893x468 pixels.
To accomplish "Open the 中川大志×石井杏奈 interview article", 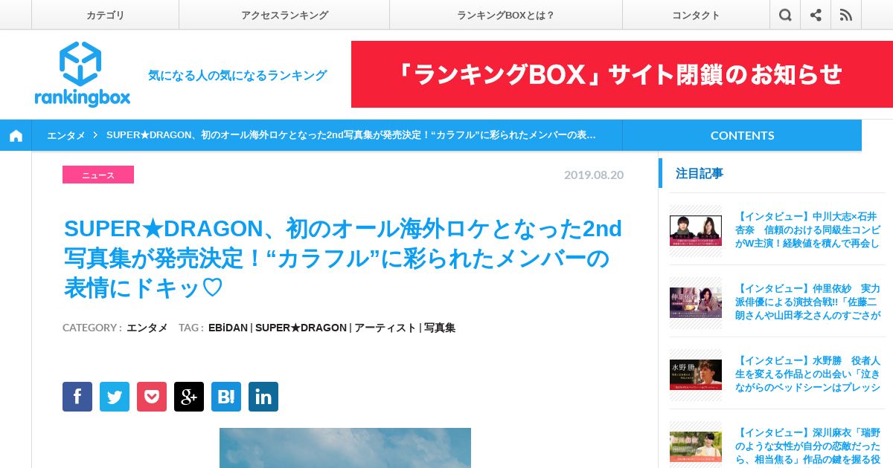I will 807,230.
